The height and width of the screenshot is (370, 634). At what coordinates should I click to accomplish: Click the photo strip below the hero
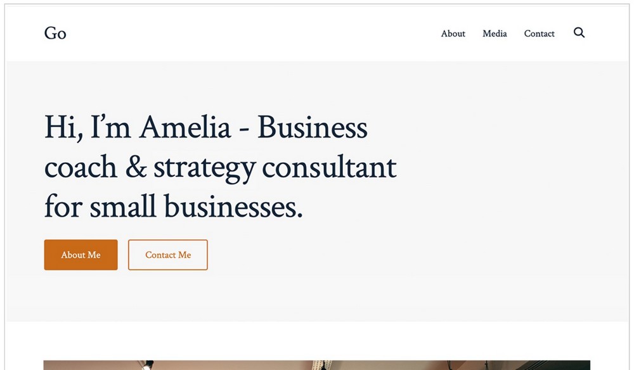316,365
